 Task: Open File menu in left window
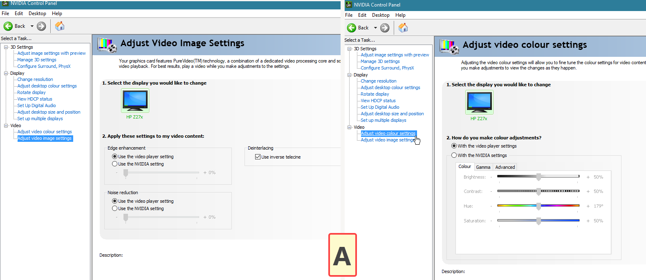[5, 13]
